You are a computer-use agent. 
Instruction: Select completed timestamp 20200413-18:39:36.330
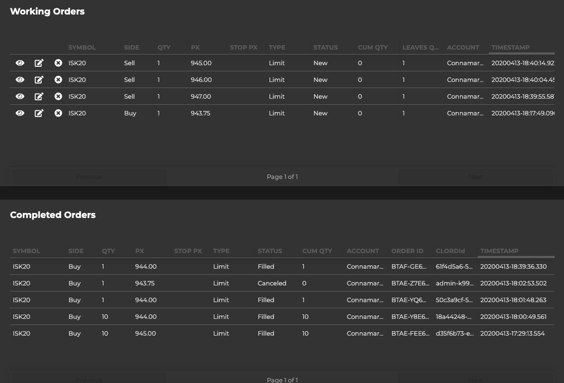tap(513, 266)
